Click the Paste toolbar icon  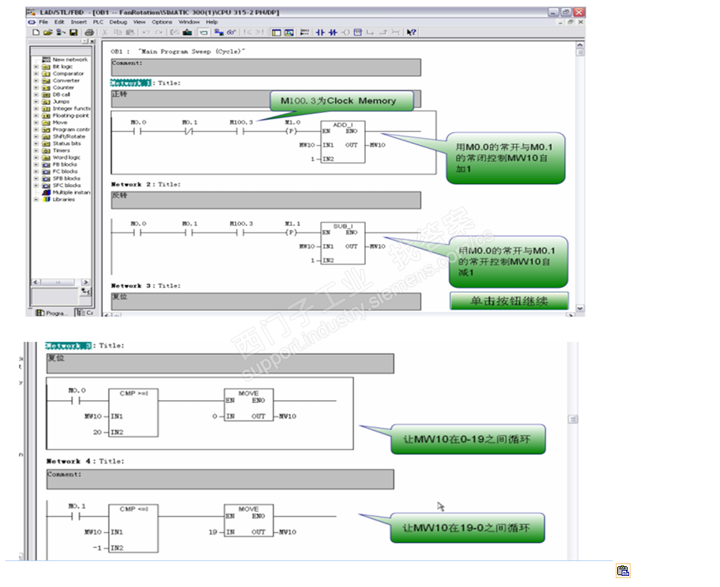(x=130, y=32)
